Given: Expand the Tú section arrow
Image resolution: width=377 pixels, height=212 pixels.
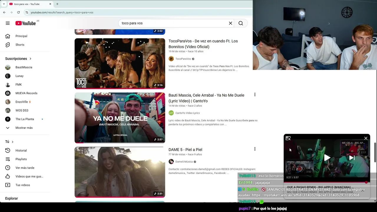Looking at the screenshot, I should pyautogui.click(x=12, y=142).
